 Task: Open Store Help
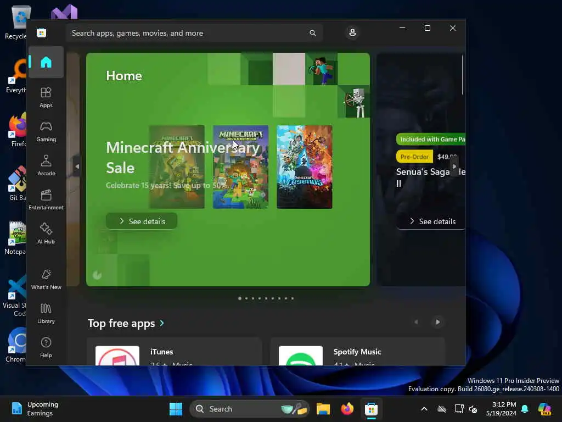pyautogui.click(x=46, y=347)
